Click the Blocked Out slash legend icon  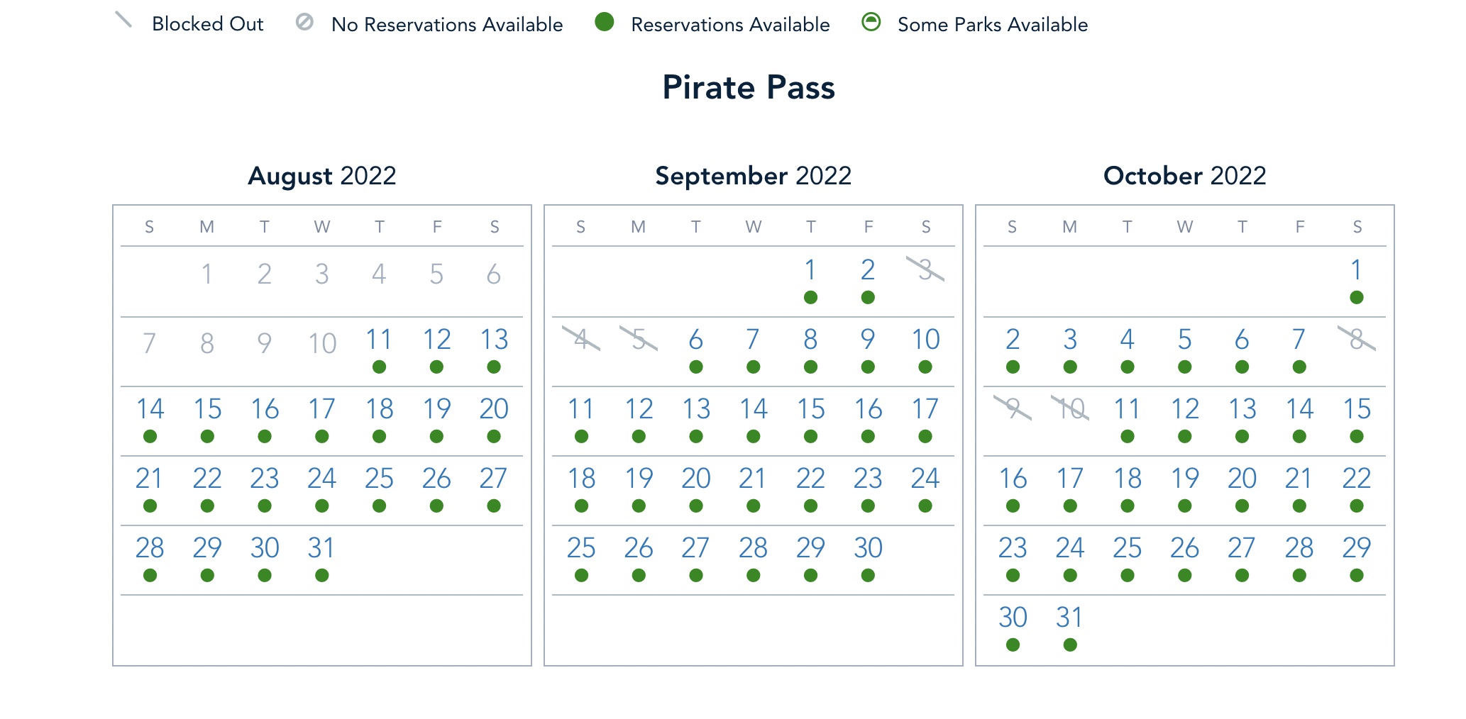pos(123,21)
